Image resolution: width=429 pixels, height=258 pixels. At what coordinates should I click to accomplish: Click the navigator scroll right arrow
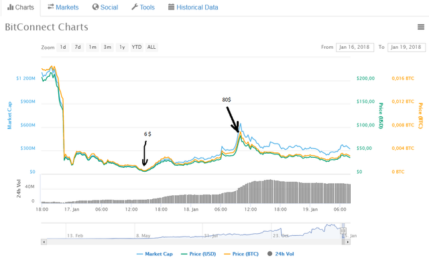coord(348,242)
